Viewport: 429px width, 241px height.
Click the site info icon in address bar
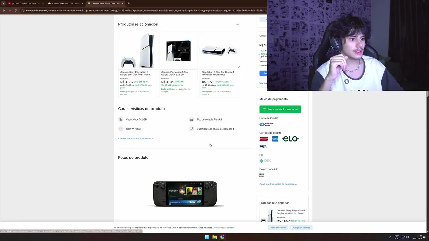coord(23,10)
